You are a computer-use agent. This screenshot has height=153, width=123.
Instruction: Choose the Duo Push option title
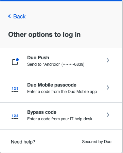(x=38, y=58)
